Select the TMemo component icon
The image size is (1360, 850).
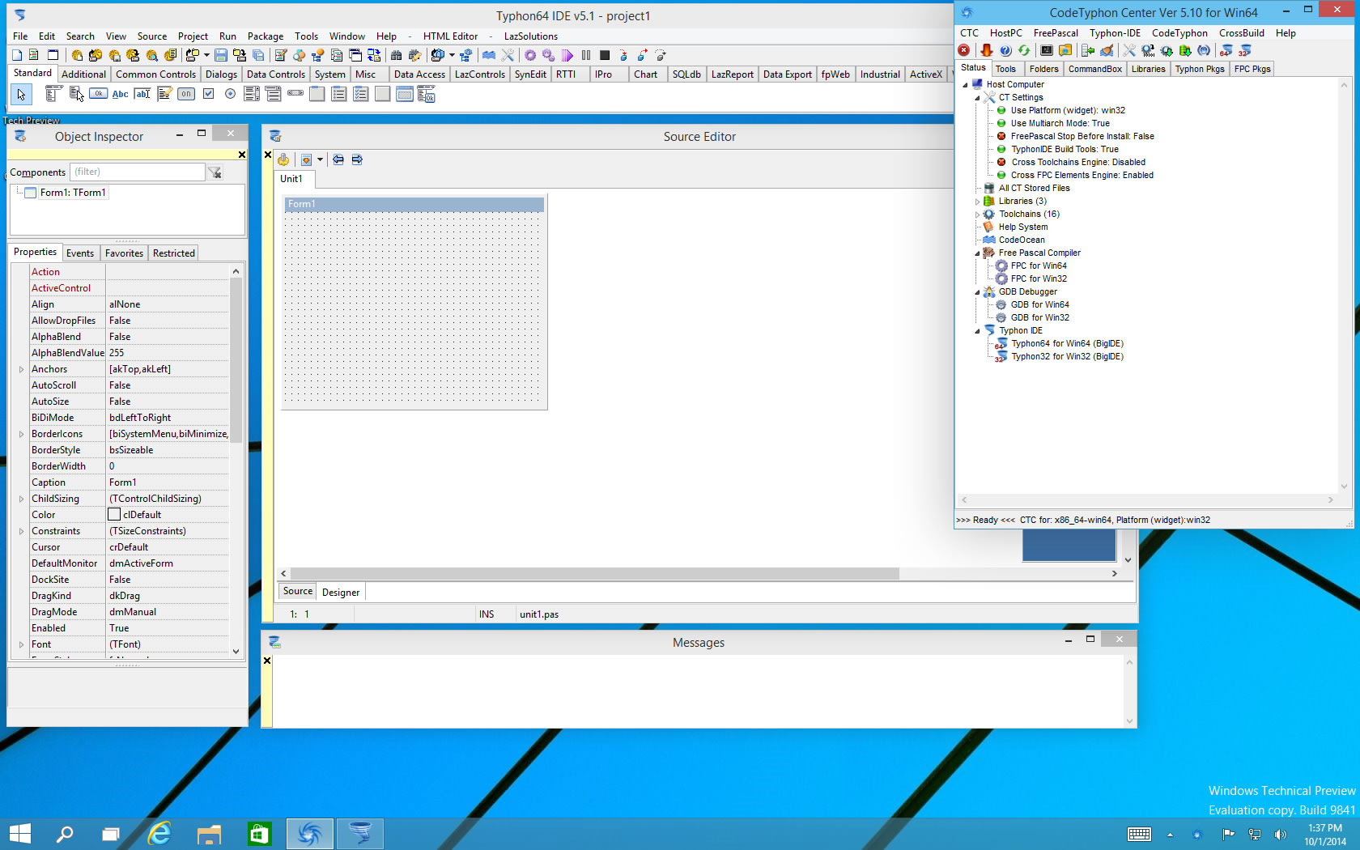pyautogui.click(x=164, y=94)
